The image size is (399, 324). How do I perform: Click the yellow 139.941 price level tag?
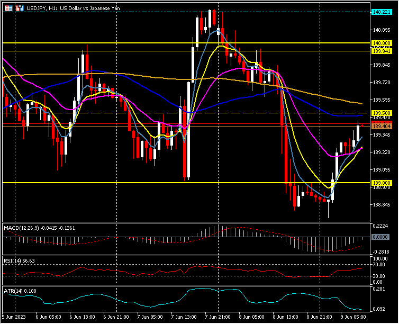point(381,51)
